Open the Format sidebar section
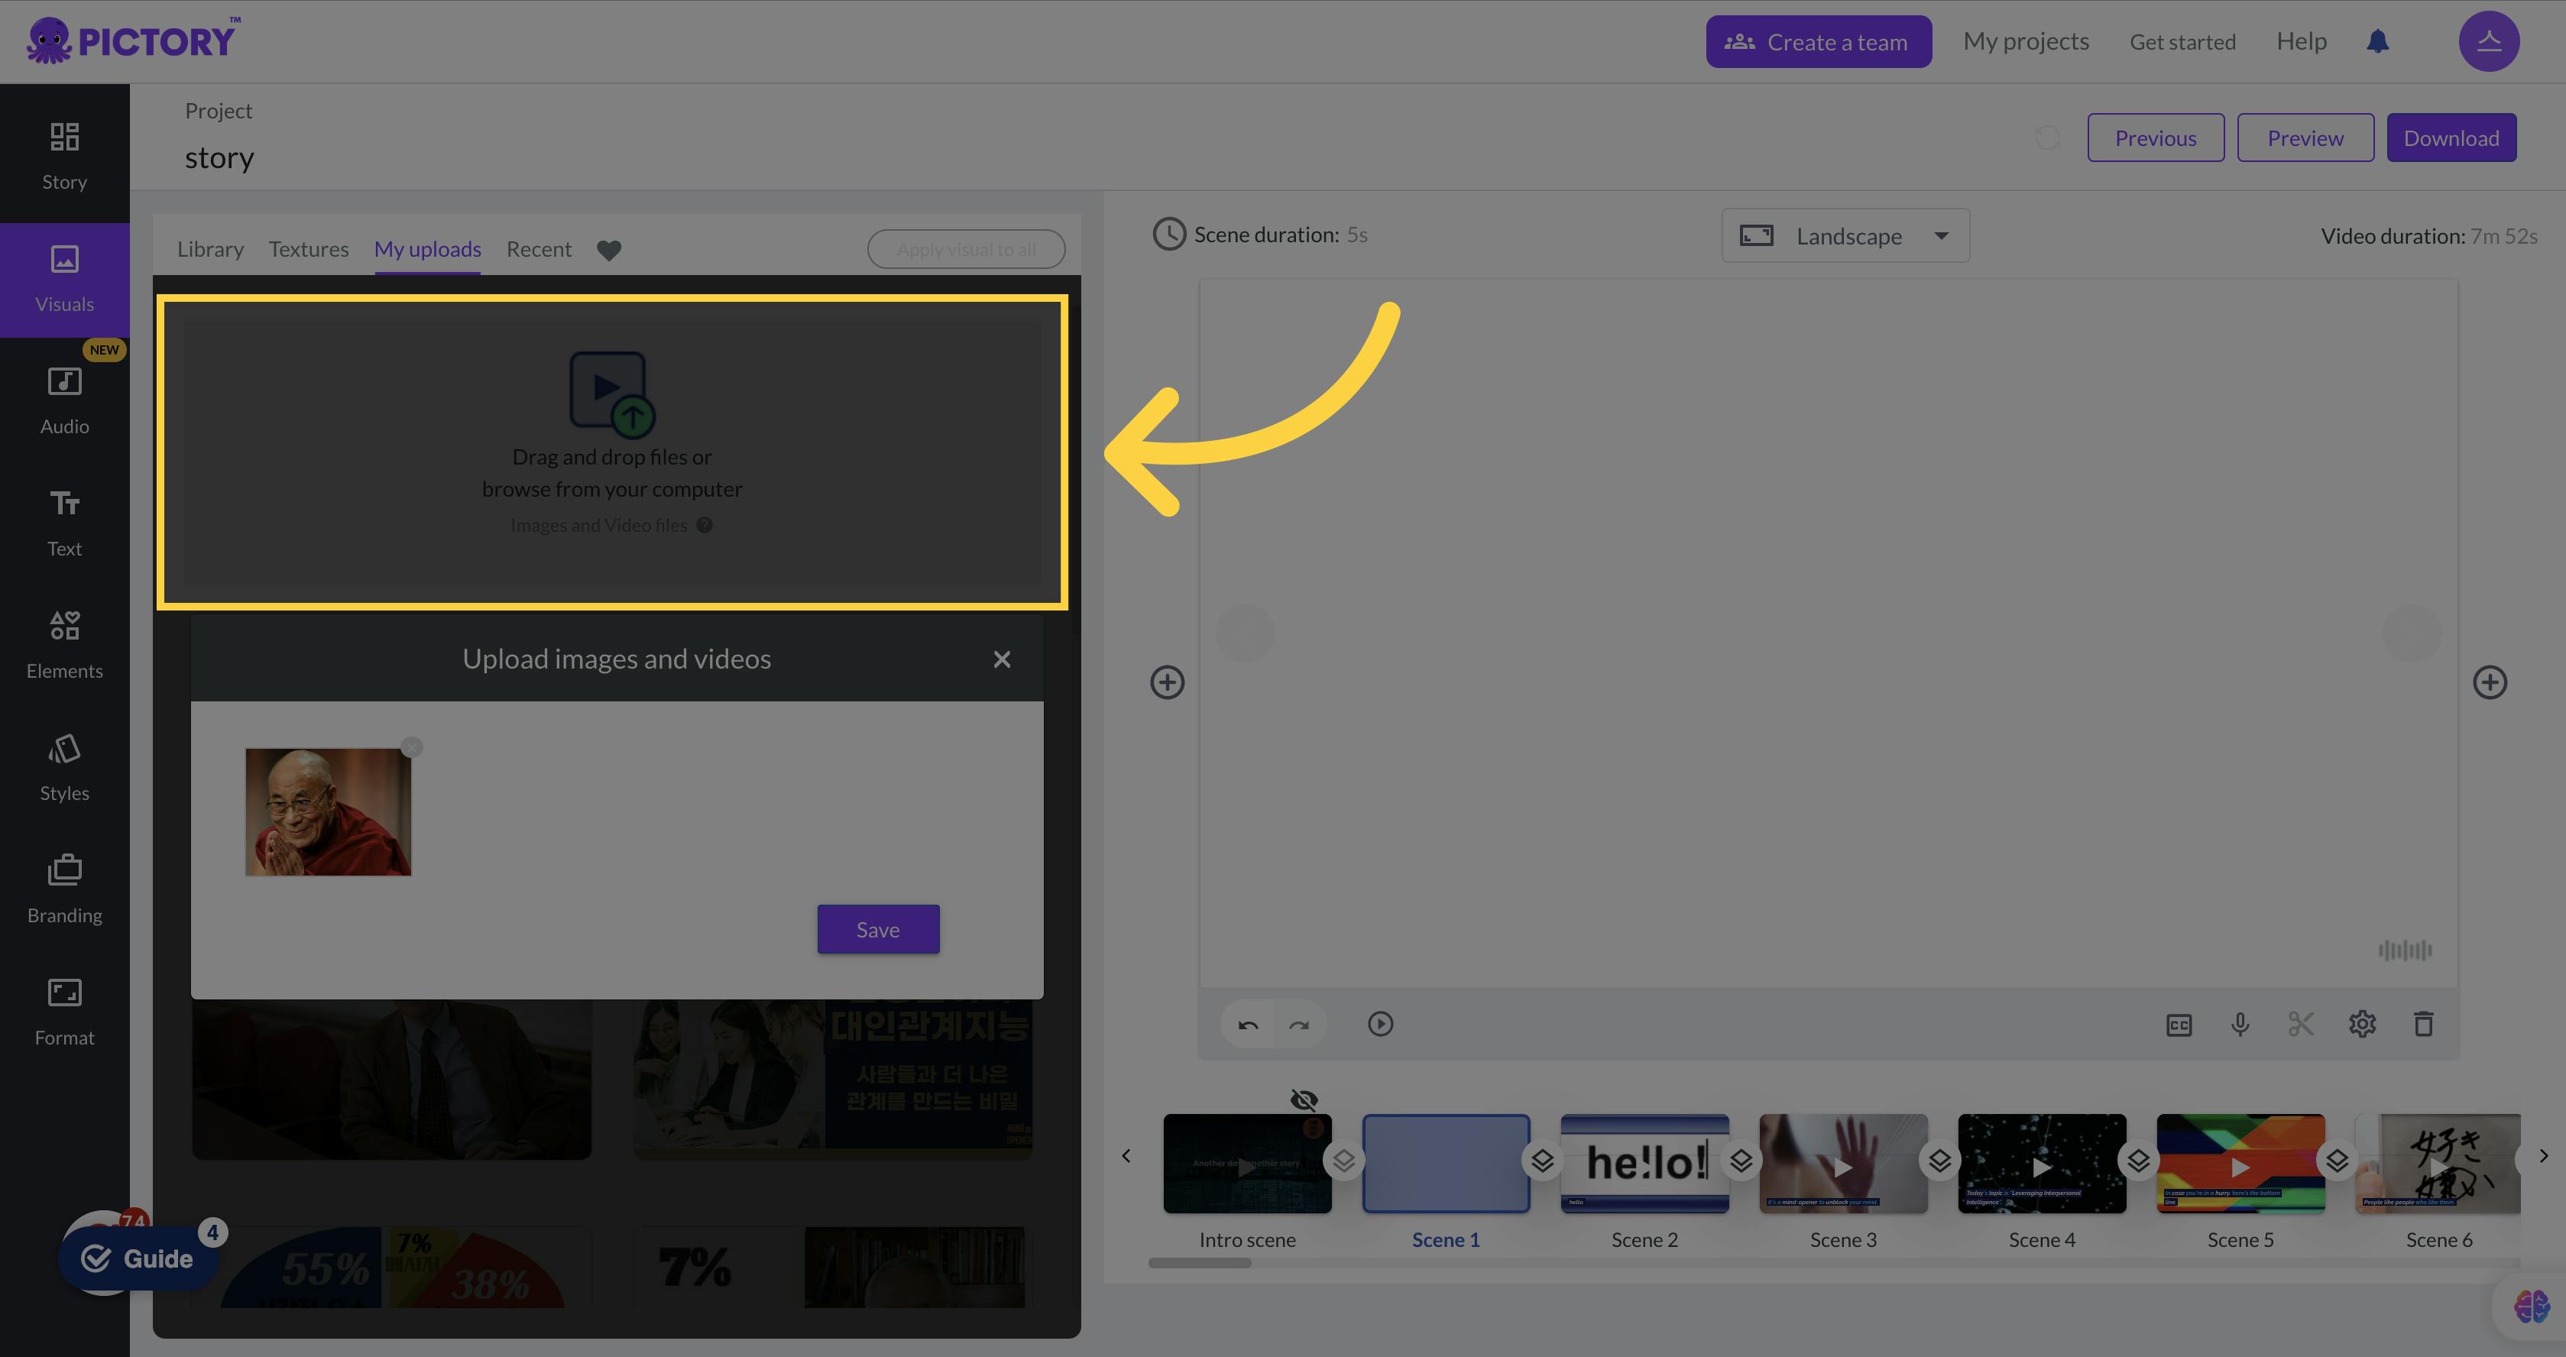Screen dimensions: 2566x1357 click(x=65, y=1012)
